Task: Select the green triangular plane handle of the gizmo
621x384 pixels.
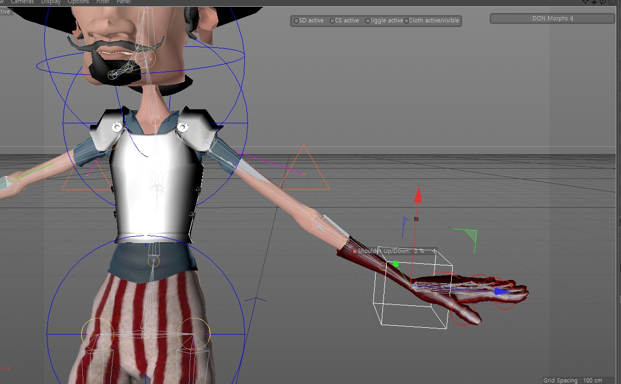Action: (x=472, y=235)
